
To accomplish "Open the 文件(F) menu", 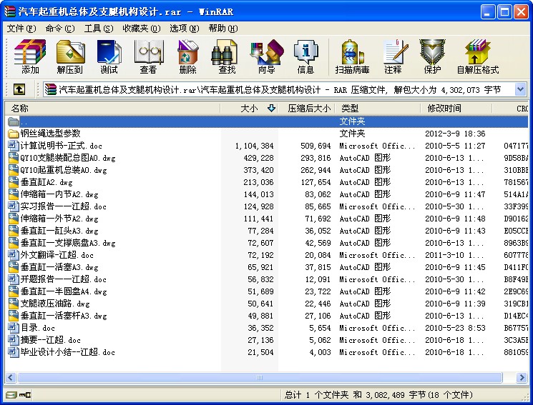I will click(21, 29).
